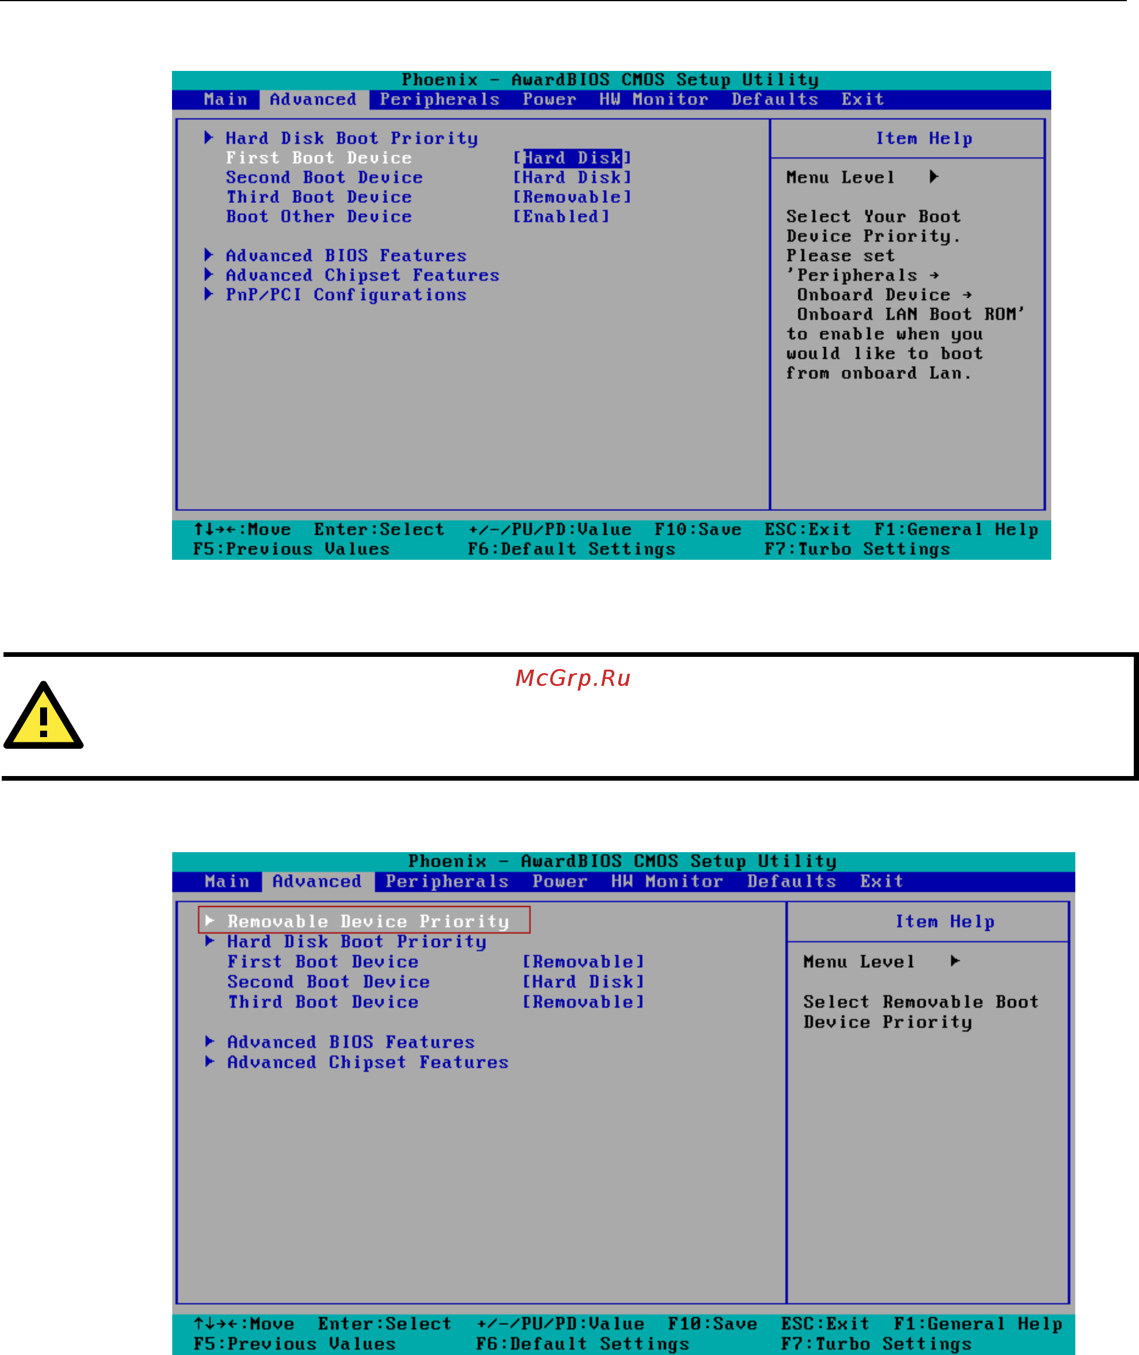The height and width of the screenshot is (1355, 1139).
Task: Click Enter:Select hint in top screen footer
Action: (379, 530)
